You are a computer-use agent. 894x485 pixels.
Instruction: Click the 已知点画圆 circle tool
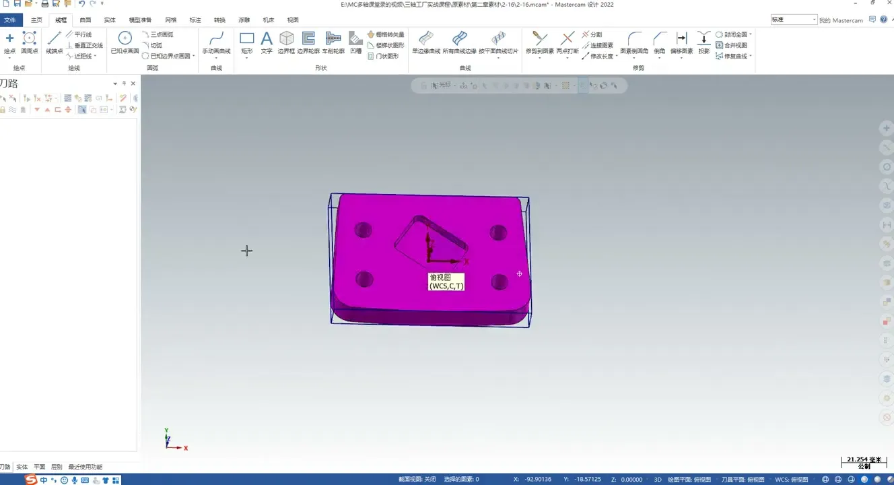[125, 42]
